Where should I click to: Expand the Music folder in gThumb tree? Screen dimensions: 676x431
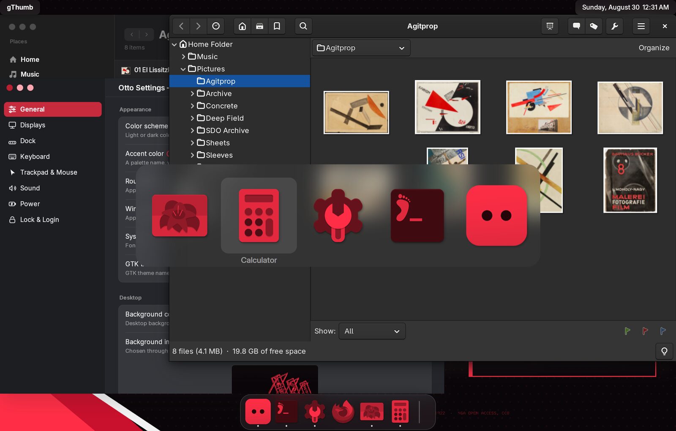click(x=183, y=57)
